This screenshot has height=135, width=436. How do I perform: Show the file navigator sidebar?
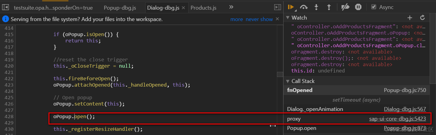(5, 7)
